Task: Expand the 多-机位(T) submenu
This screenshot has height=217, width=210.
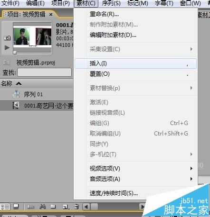Action: (136, 154)
